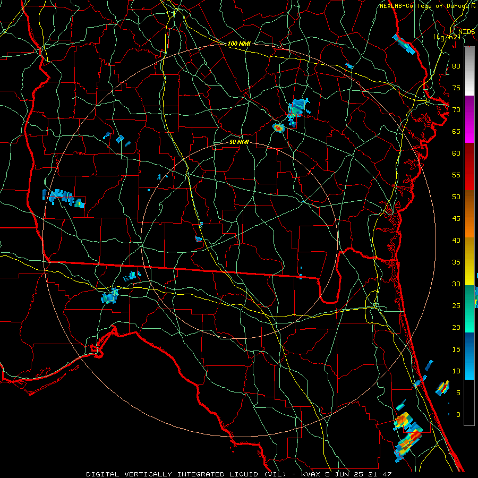Image resolution: width=478 pixels, height=478 pixels.
Task: Select the 25 value on the VIL scale
Action: click(x=456, y=306)
